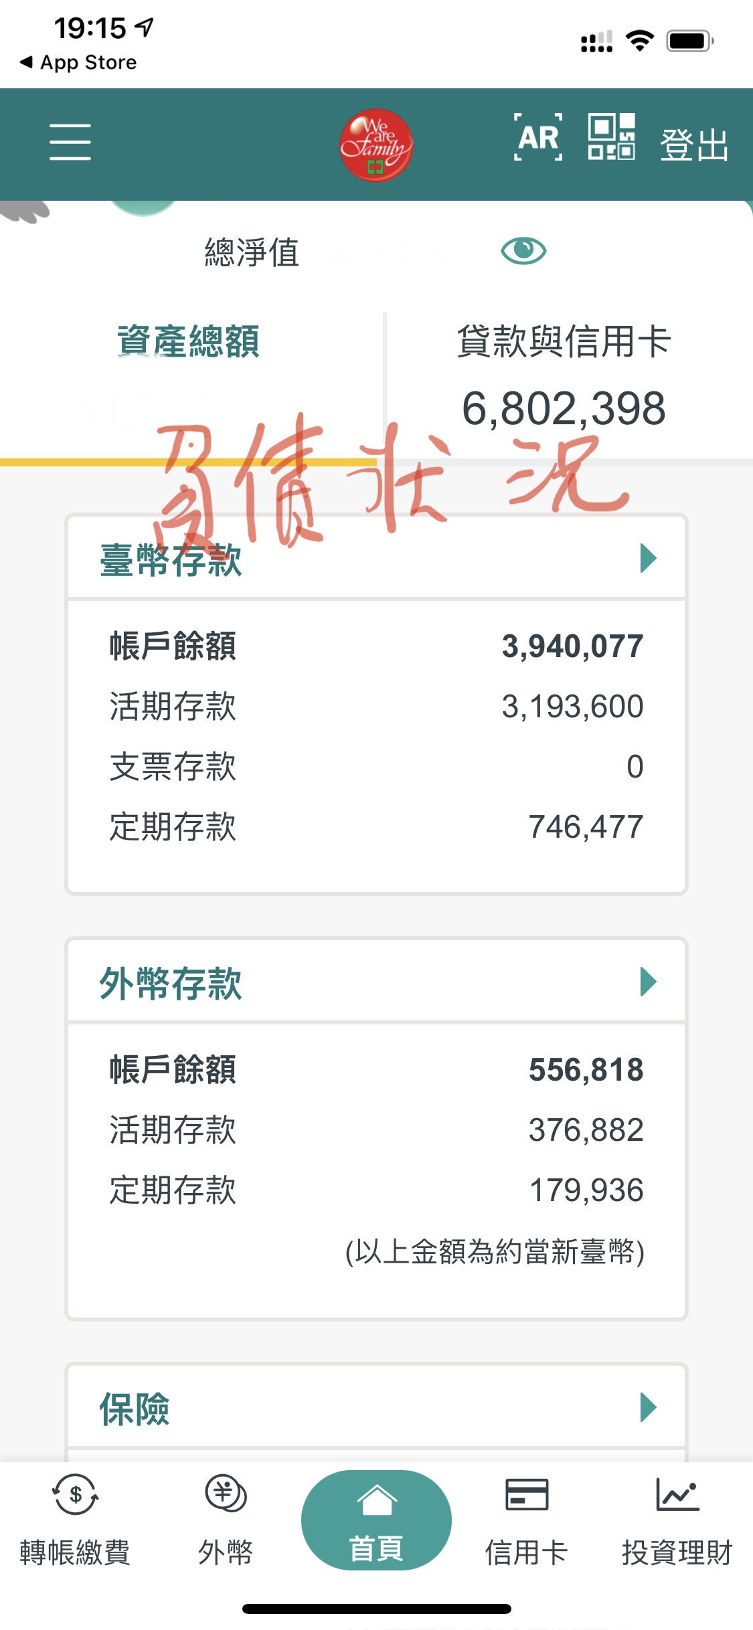Toggle net worth visibility eye icon
This screenshot has width=753, height=1630.
click(x=523, y=251)
